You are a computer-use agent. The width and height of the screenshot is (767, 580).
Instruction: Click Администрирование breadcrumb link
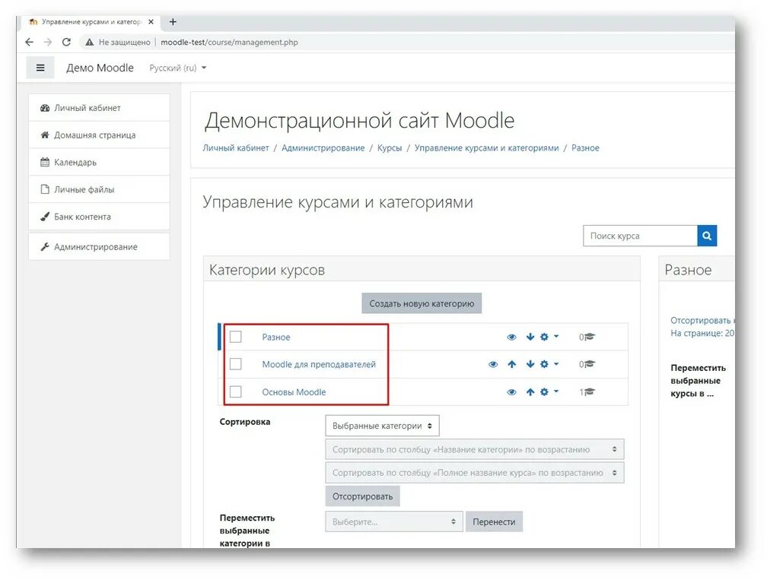[x=323, y=147]
